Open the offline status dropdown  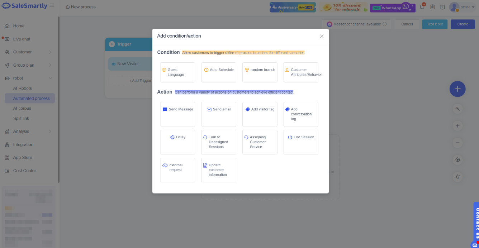(468, 7)
